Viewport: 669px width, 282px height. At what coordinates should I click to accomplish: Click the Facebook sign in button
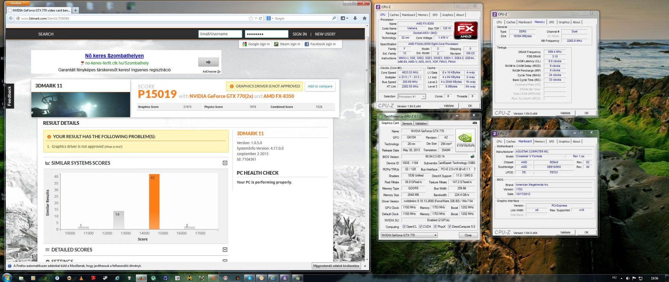(x=320, y=44)
